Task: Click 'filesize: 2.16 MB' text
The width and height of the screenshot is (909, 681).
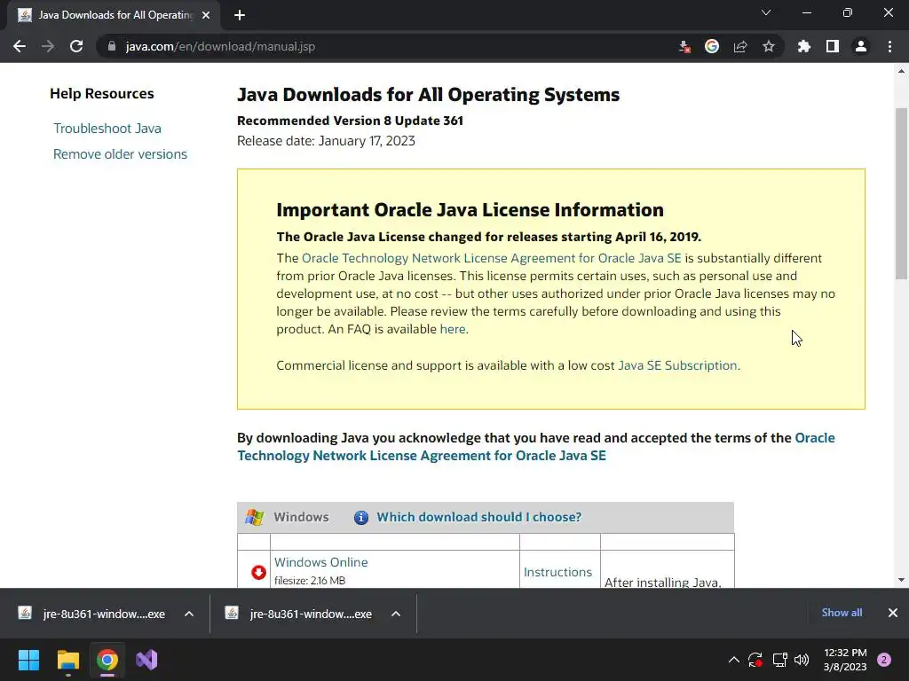Action: click(x=310, y=580)
